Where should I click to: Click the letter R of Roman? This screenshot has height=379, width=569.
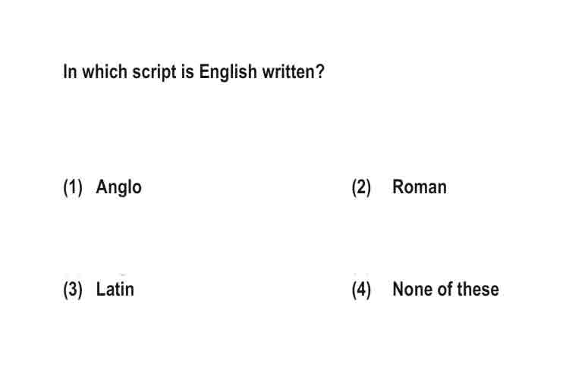(x=398, y=187)
